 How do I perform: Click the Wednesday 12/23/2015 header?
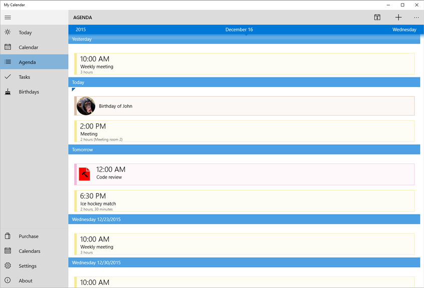[x=244, y=219]
